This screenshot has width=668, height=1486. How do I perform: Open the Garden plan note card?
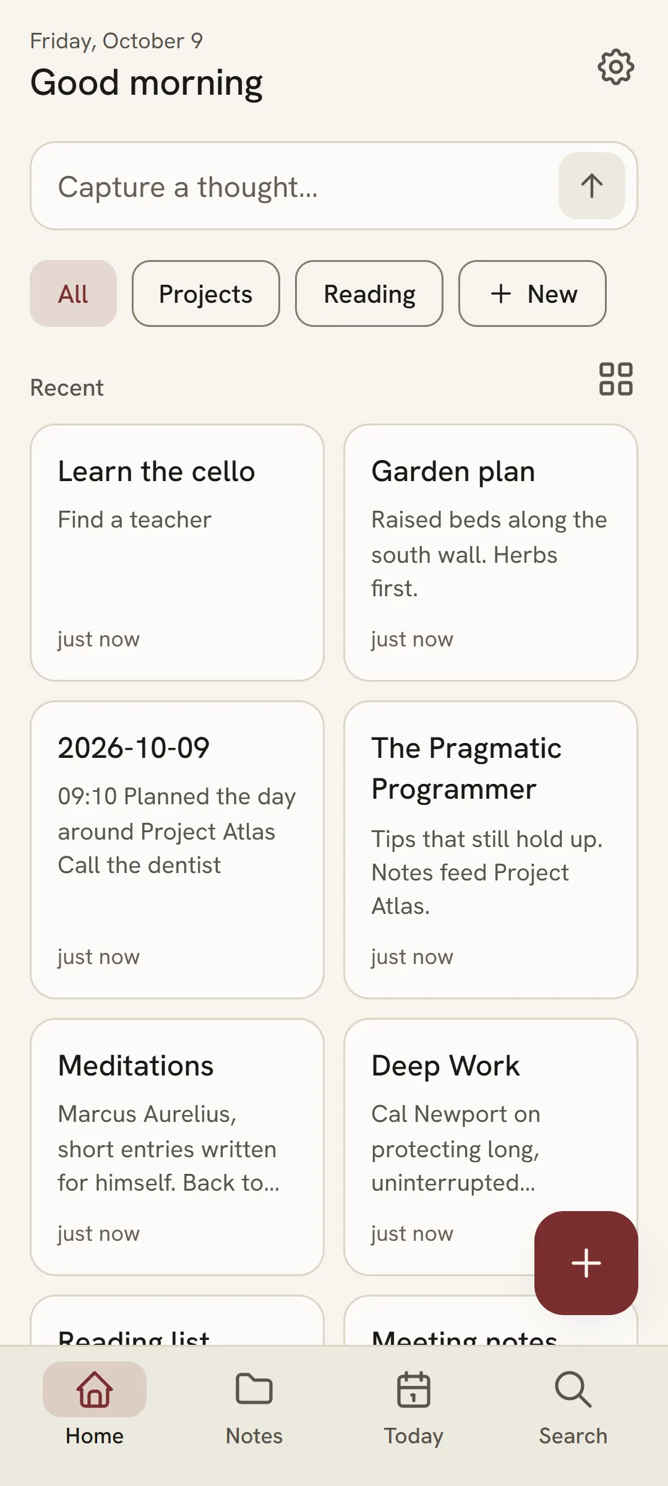click(x=491, y=553)
